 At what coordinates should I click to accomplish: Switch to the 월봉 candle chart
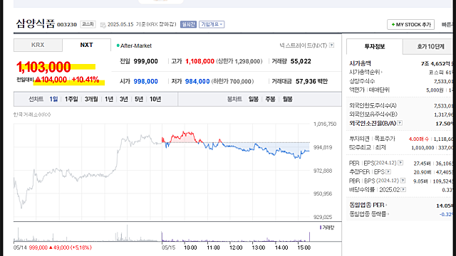pyautogui.click(x=288, y=100)
